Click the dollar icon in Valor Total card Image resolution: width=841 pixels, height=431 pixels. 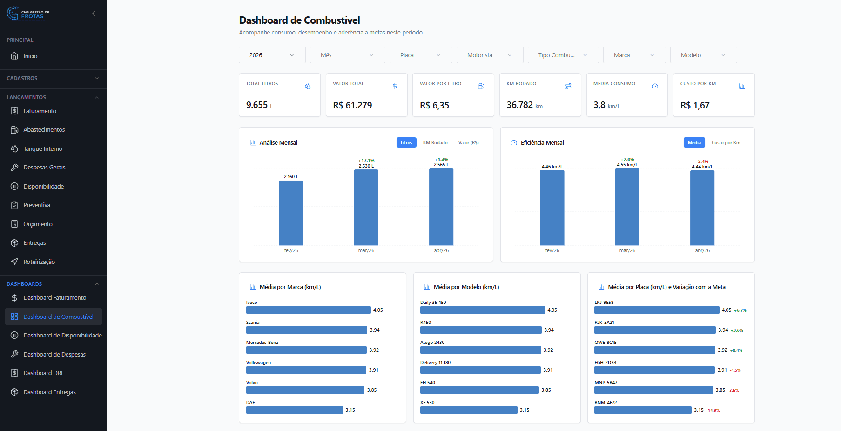point(395,86)
